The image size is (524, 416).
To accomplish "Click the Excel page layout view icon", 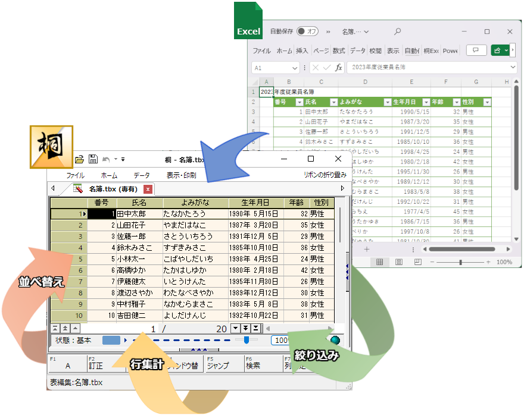I will point(398,262).
